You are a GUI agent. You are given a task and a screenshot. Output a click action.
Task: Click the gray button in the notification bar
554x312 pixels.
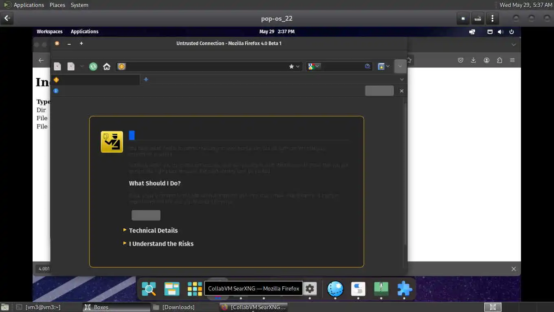pyautogui.click(x=379, y=91)
